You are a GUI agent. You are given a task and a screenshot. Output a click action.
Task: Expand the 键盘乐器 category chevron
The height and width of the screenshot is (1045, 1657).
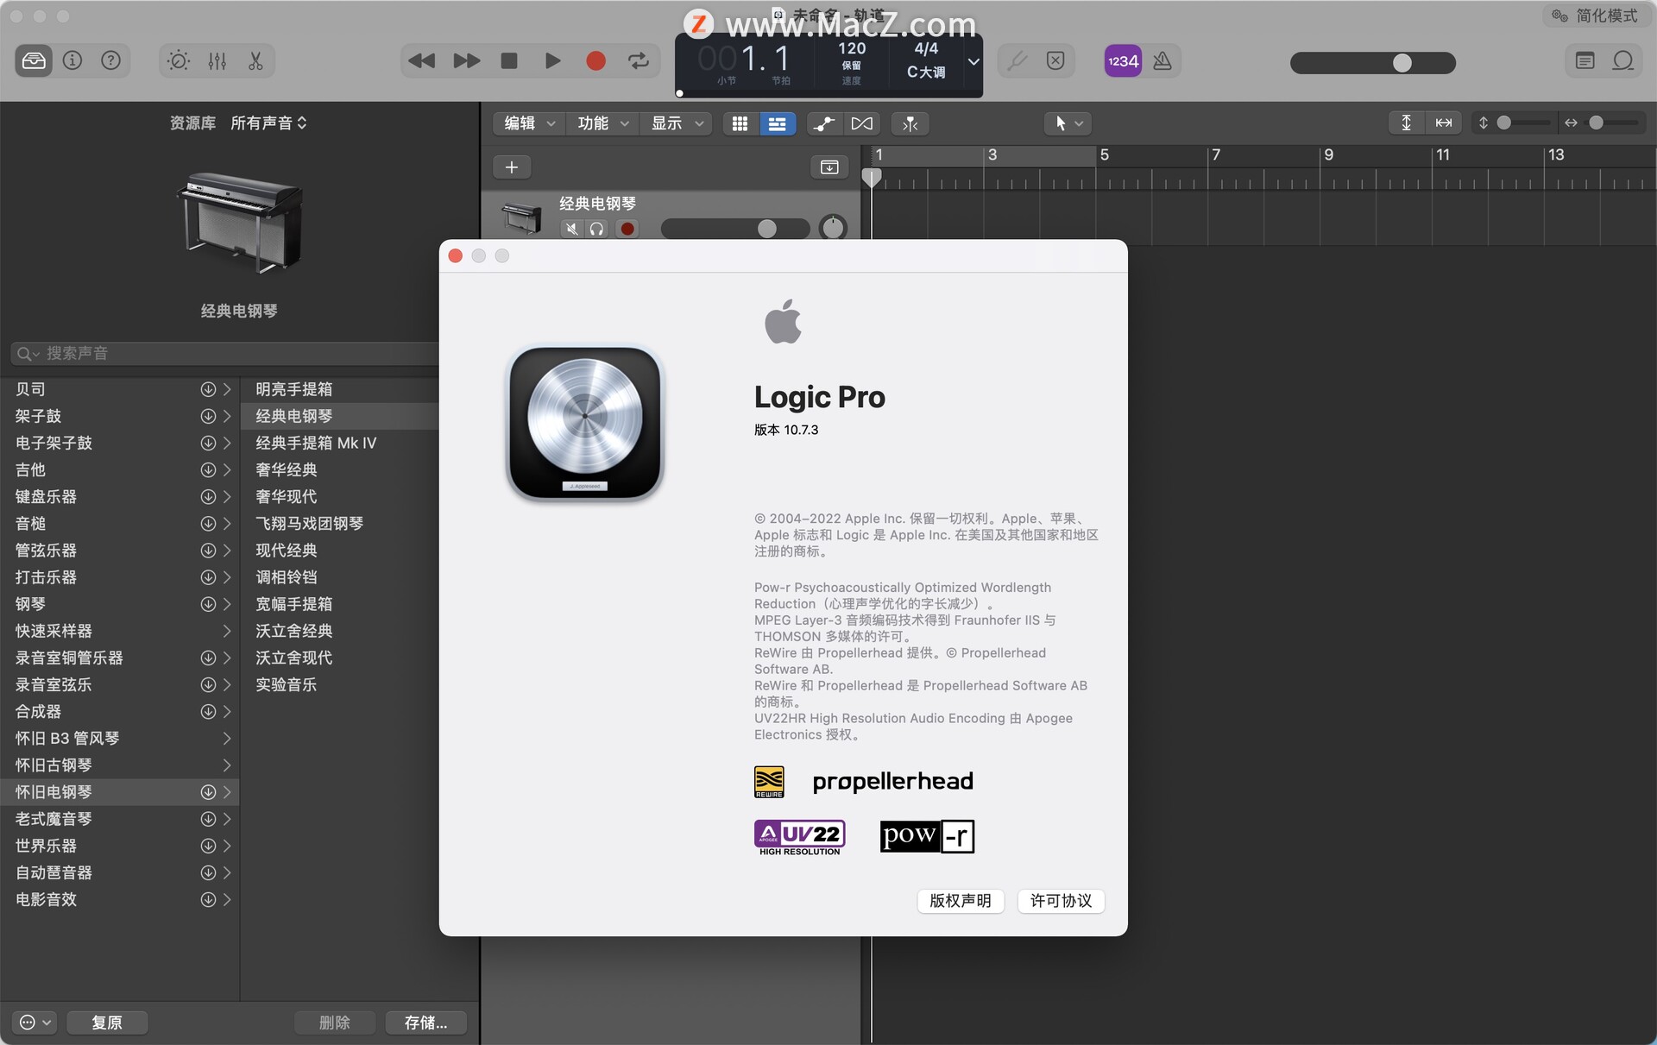[x=227, y=496]
